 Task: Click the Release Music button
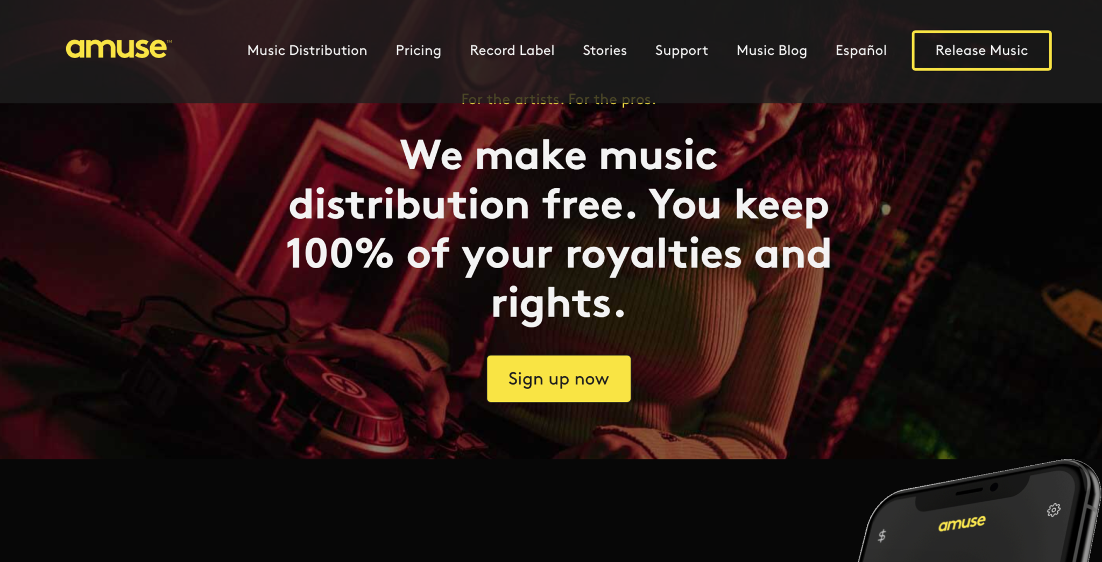[981, 51]
